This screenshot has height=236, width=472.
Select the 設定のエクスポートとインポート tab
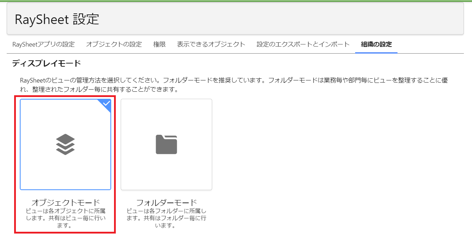coord(303,44)
